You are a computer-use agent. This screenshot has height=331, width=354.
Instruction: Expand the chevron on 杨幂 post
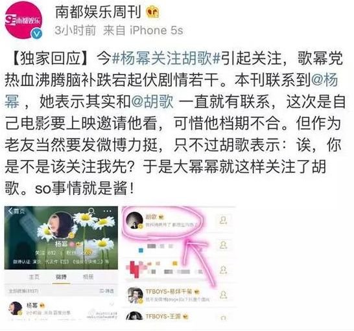coord(112,304)
